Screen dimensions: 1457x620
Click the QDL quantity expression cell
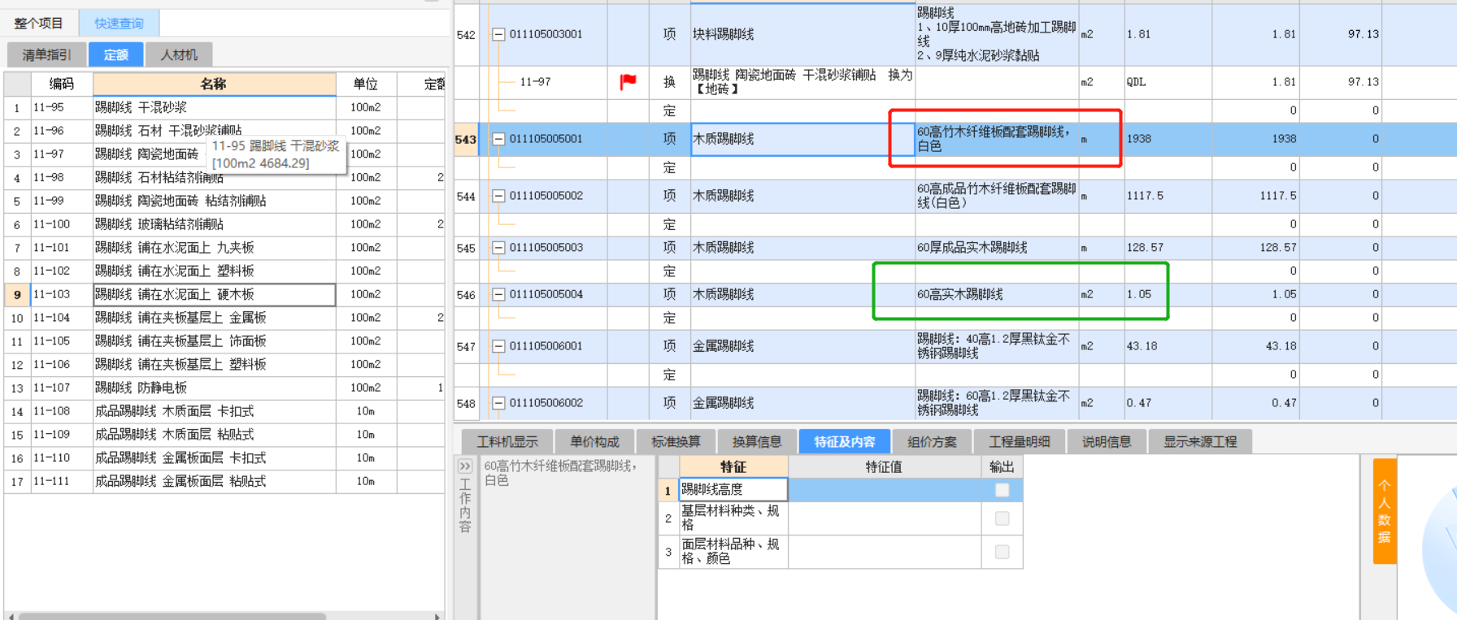point(1168,82)
